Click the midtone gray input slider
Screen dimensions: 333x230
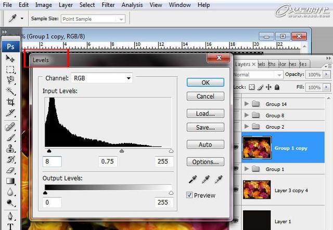(122, 151)
